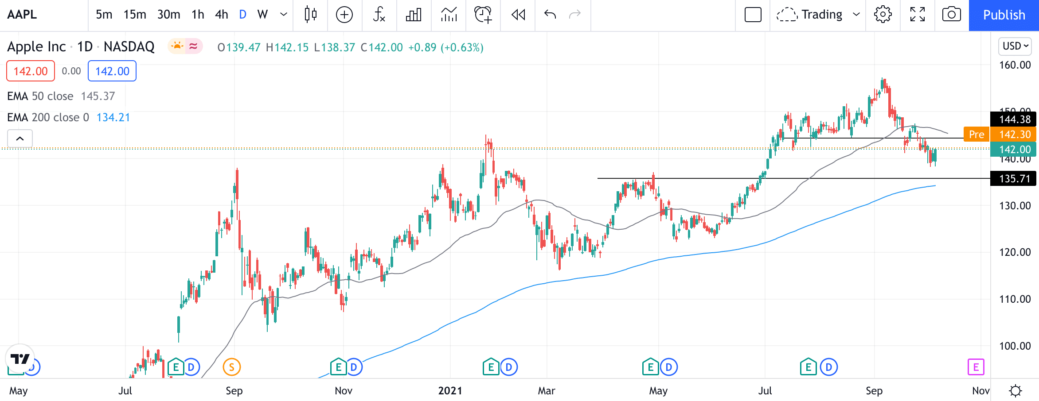Click the orange split S marker
The height and width of the screenshot is (401, 1039).
(x=231, y=367)
